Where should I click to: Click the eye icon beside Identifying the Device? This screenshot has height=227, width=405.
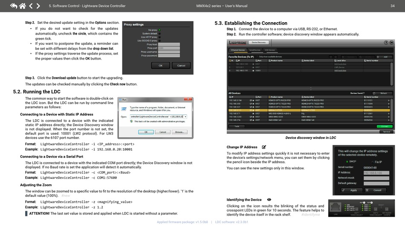coord(269,200)
